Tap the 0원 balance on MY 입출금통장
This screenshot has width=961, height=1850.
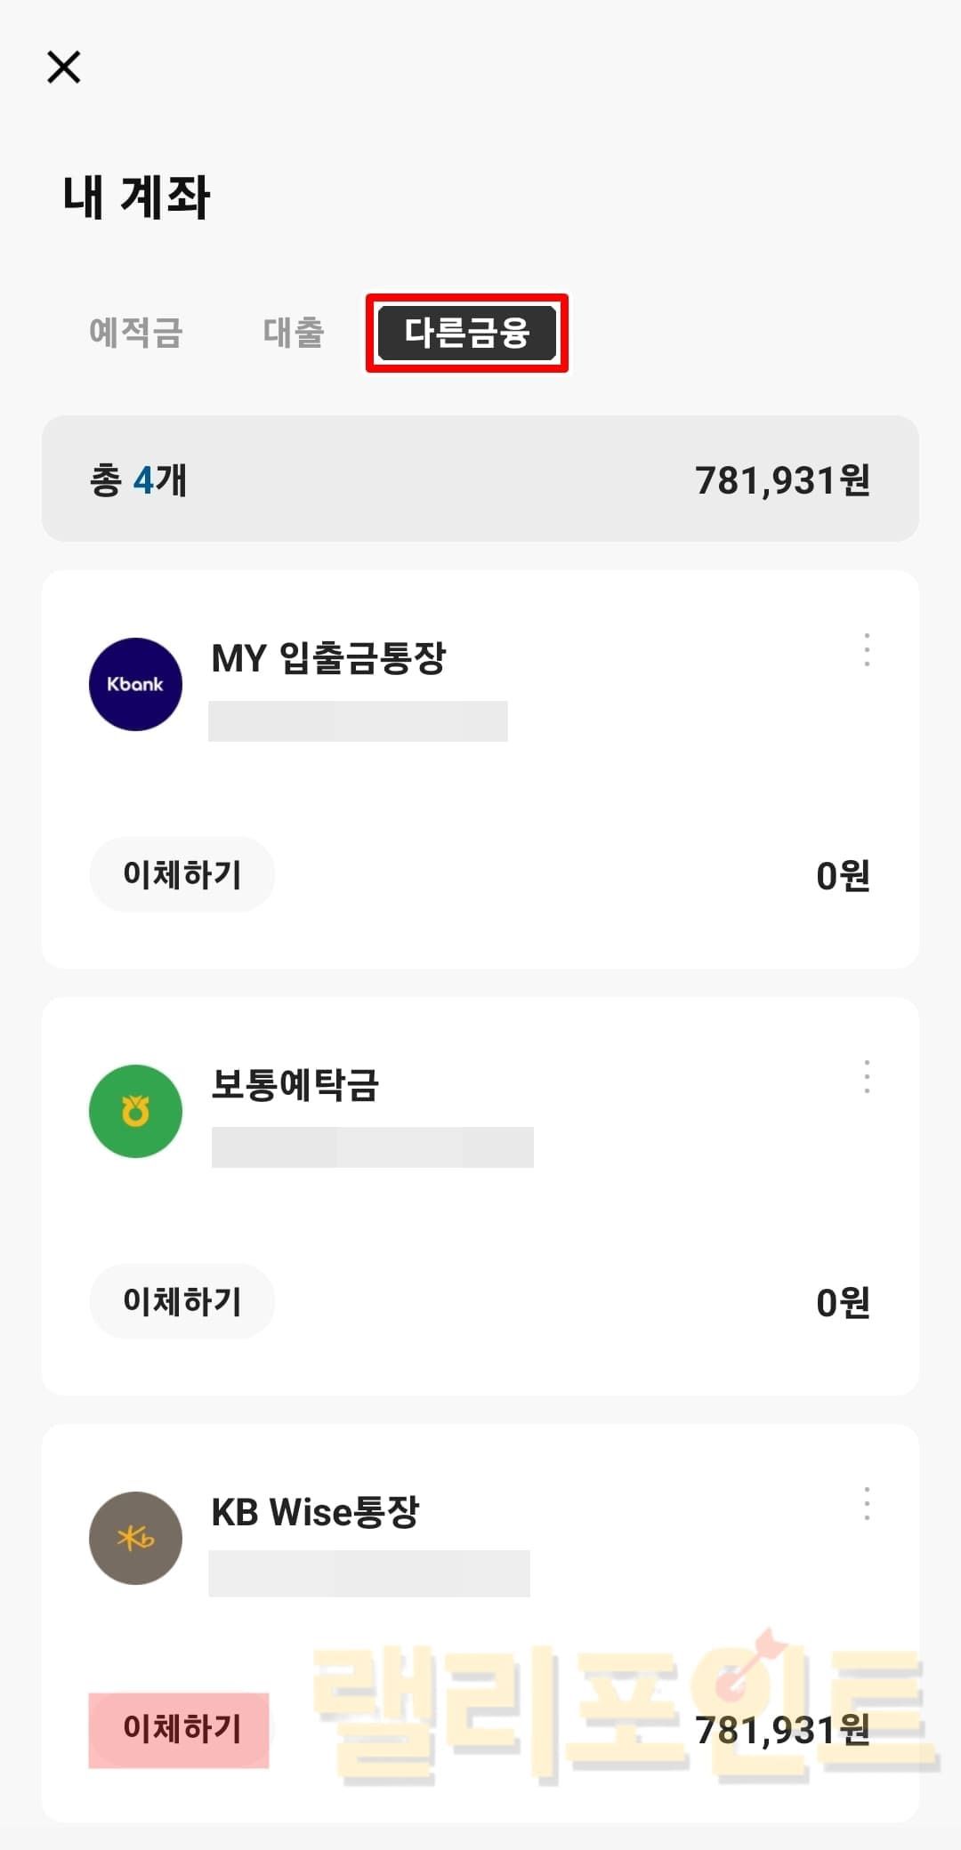coord(843,876)
